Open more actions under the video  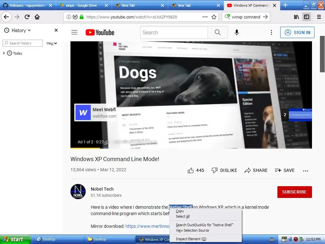[306, 171]
